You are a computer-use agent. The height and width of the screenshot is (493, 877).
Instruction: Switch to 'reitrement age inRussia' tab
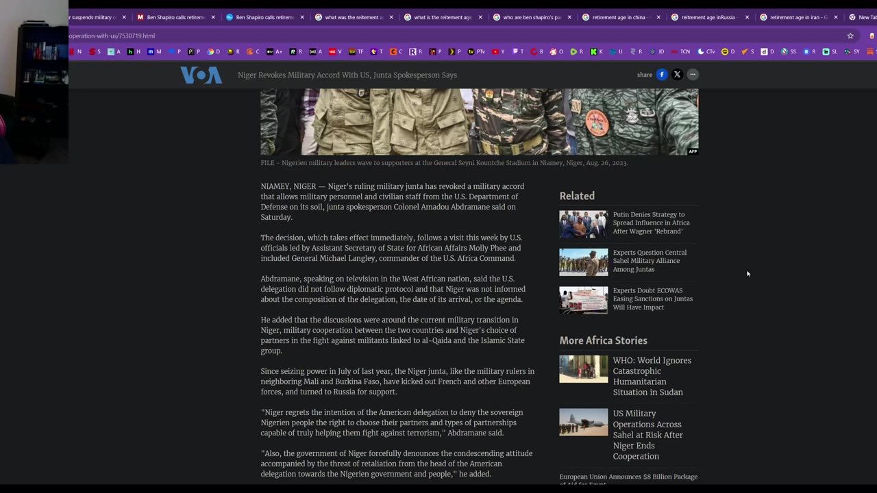tap(709, 17)
